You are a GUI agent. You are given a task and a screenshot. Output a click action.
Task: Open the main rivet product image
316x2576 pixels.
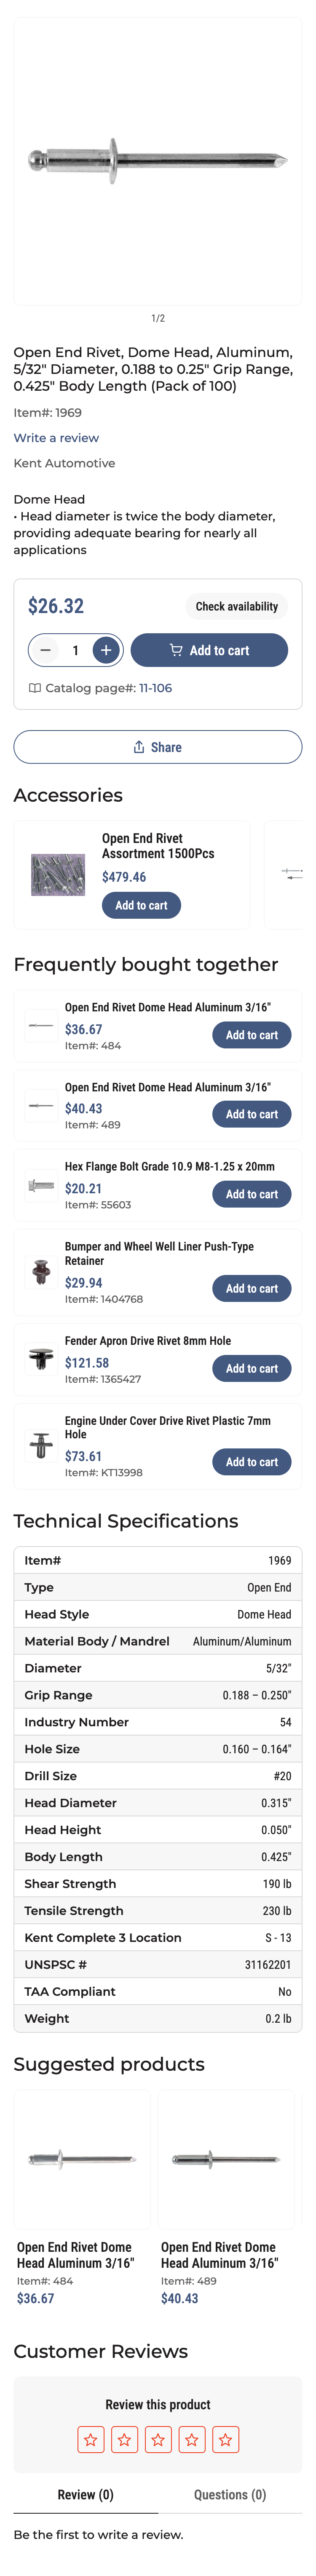[158, 160]
